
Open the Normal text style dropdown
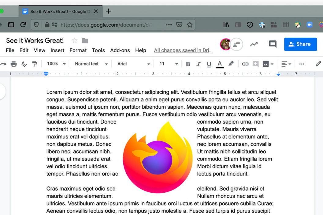tap(91, 64)
